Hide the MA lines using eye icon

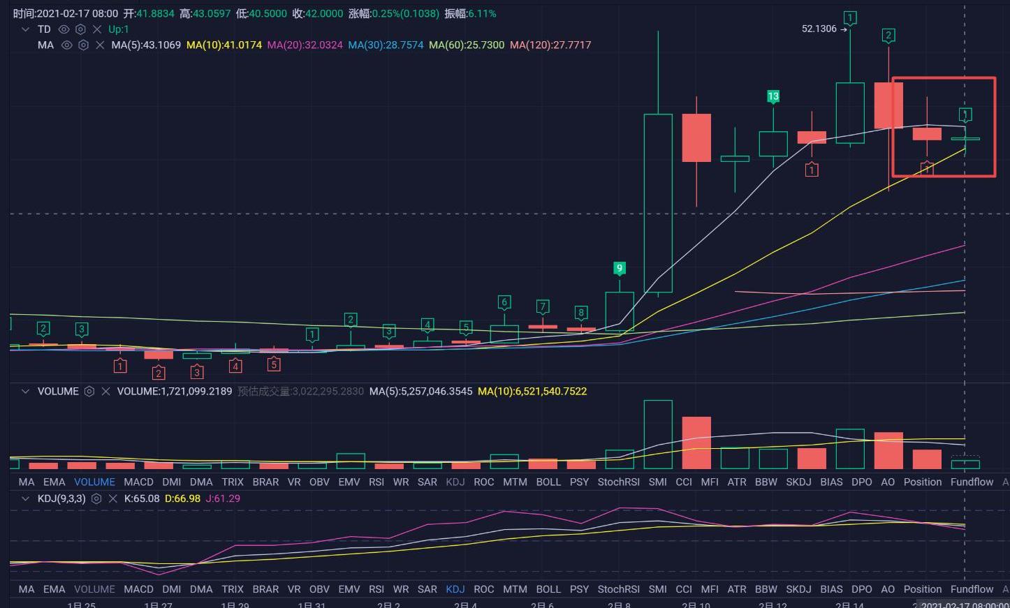click(66, 45)
